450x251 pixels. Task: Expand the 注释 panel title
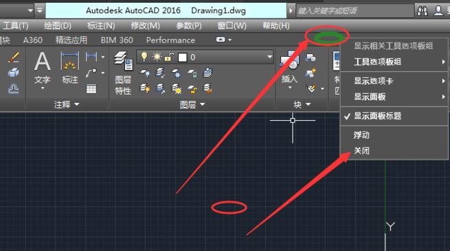click(66, 104)
